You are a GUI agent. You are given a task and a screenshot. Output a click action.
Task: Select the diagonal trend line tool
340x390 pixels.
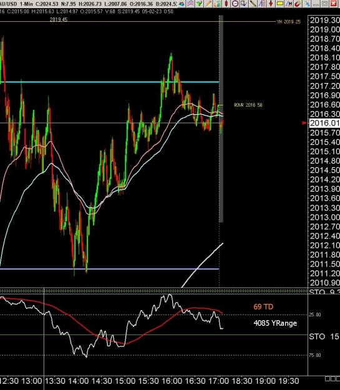[x=253, y=4]
